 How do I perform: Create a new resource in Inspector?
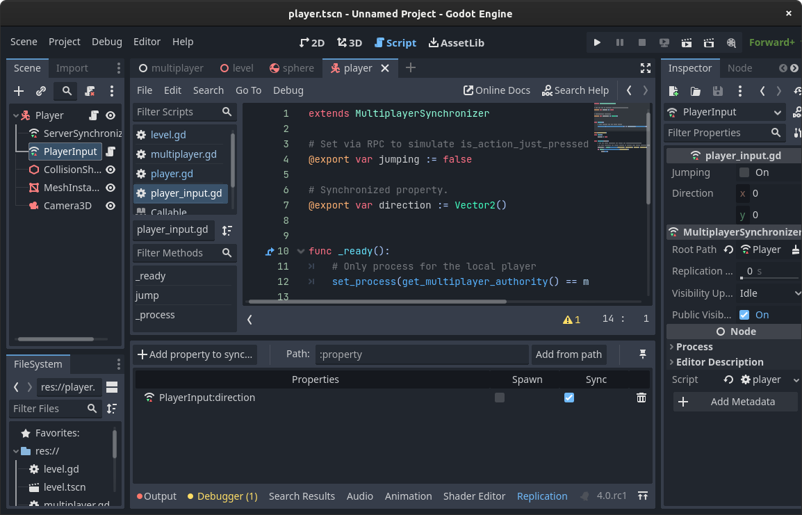673,91
